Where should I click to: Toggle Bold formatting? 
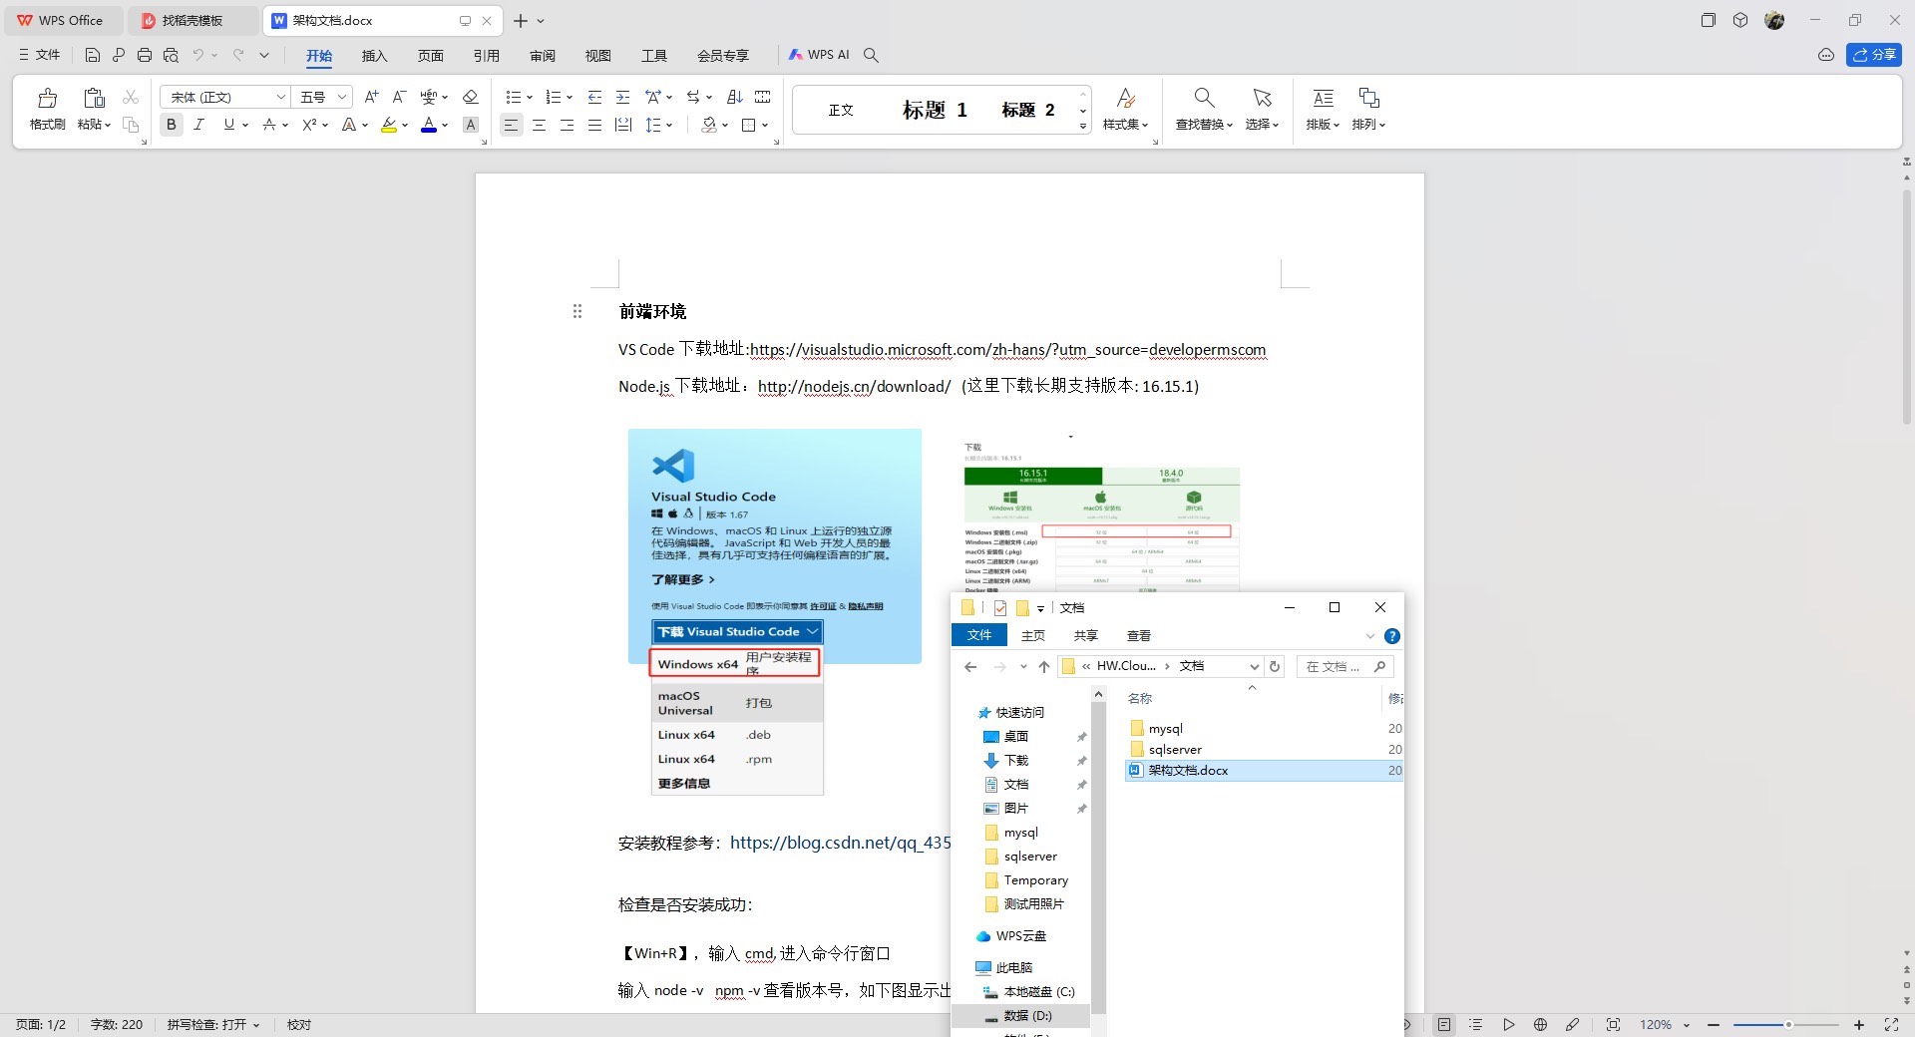point(172,125)
